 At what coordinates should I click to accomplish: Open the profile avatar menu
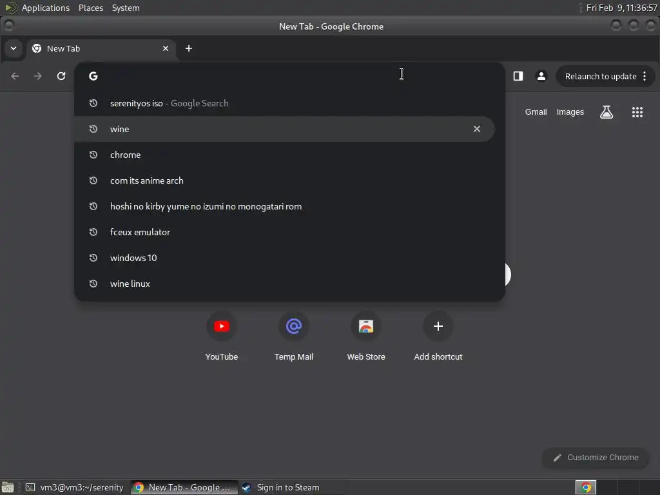pyautogui.click(x=541, y=76)
